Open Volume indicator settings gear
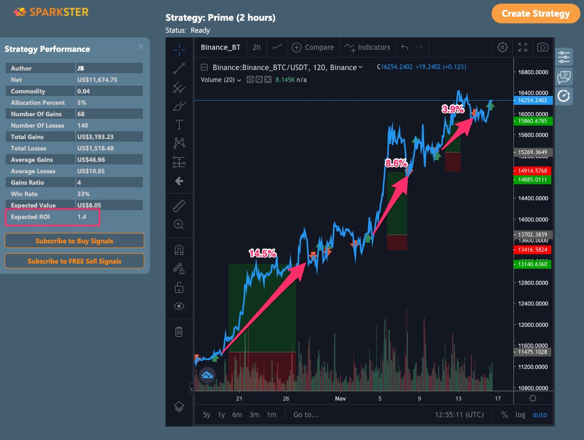 [259, 80]
